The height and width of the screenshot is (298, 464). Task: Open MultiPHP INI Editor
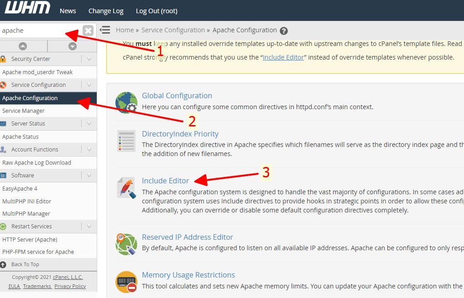[26, 202]
